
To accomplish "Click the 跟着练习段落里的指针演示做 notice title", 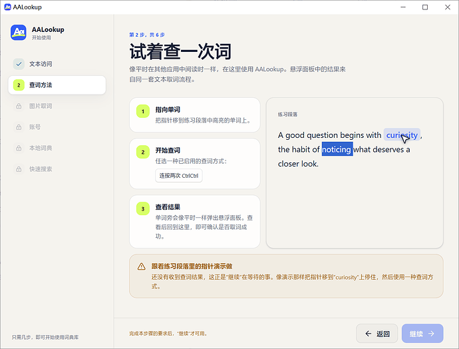I will pos(192,266).
